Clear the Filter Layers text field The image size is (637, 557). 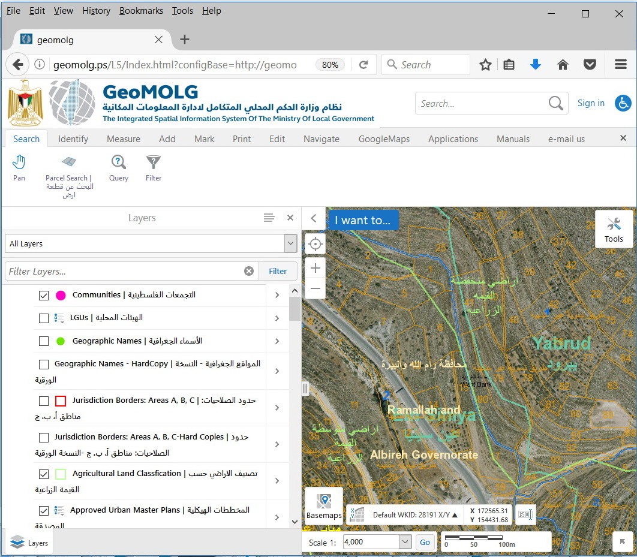coord(249,271)
